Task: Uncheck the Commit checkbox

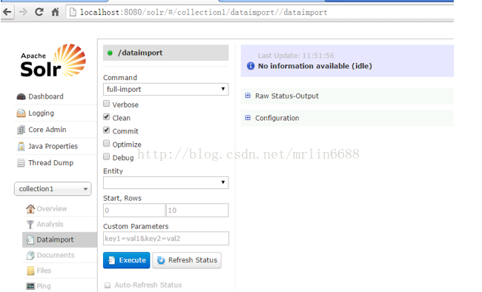Action: (x=106, y=130)
